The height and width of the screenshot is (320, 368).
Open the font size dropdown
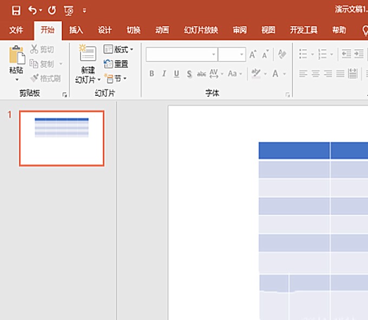[242, 55]
